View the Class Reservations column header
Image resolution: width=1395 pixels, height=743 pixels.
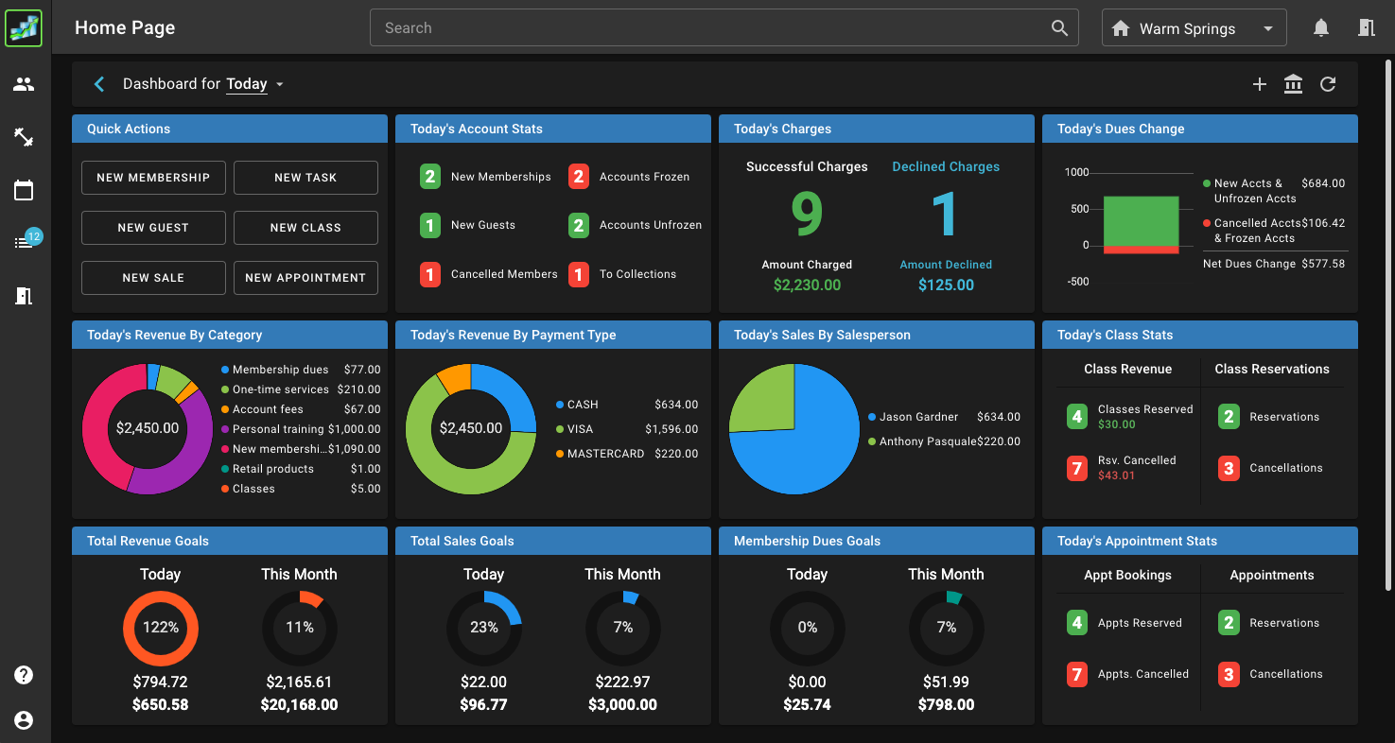(x=1271, y=369)
